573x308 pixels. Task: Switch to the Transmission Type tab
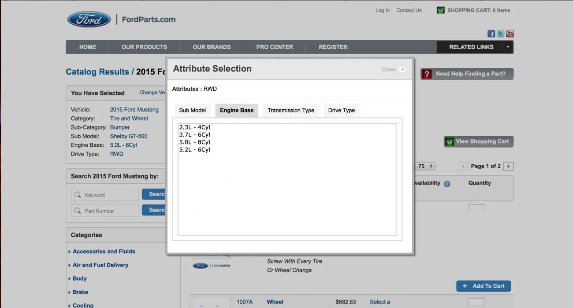pyautogui.click(x=291, y=110)
